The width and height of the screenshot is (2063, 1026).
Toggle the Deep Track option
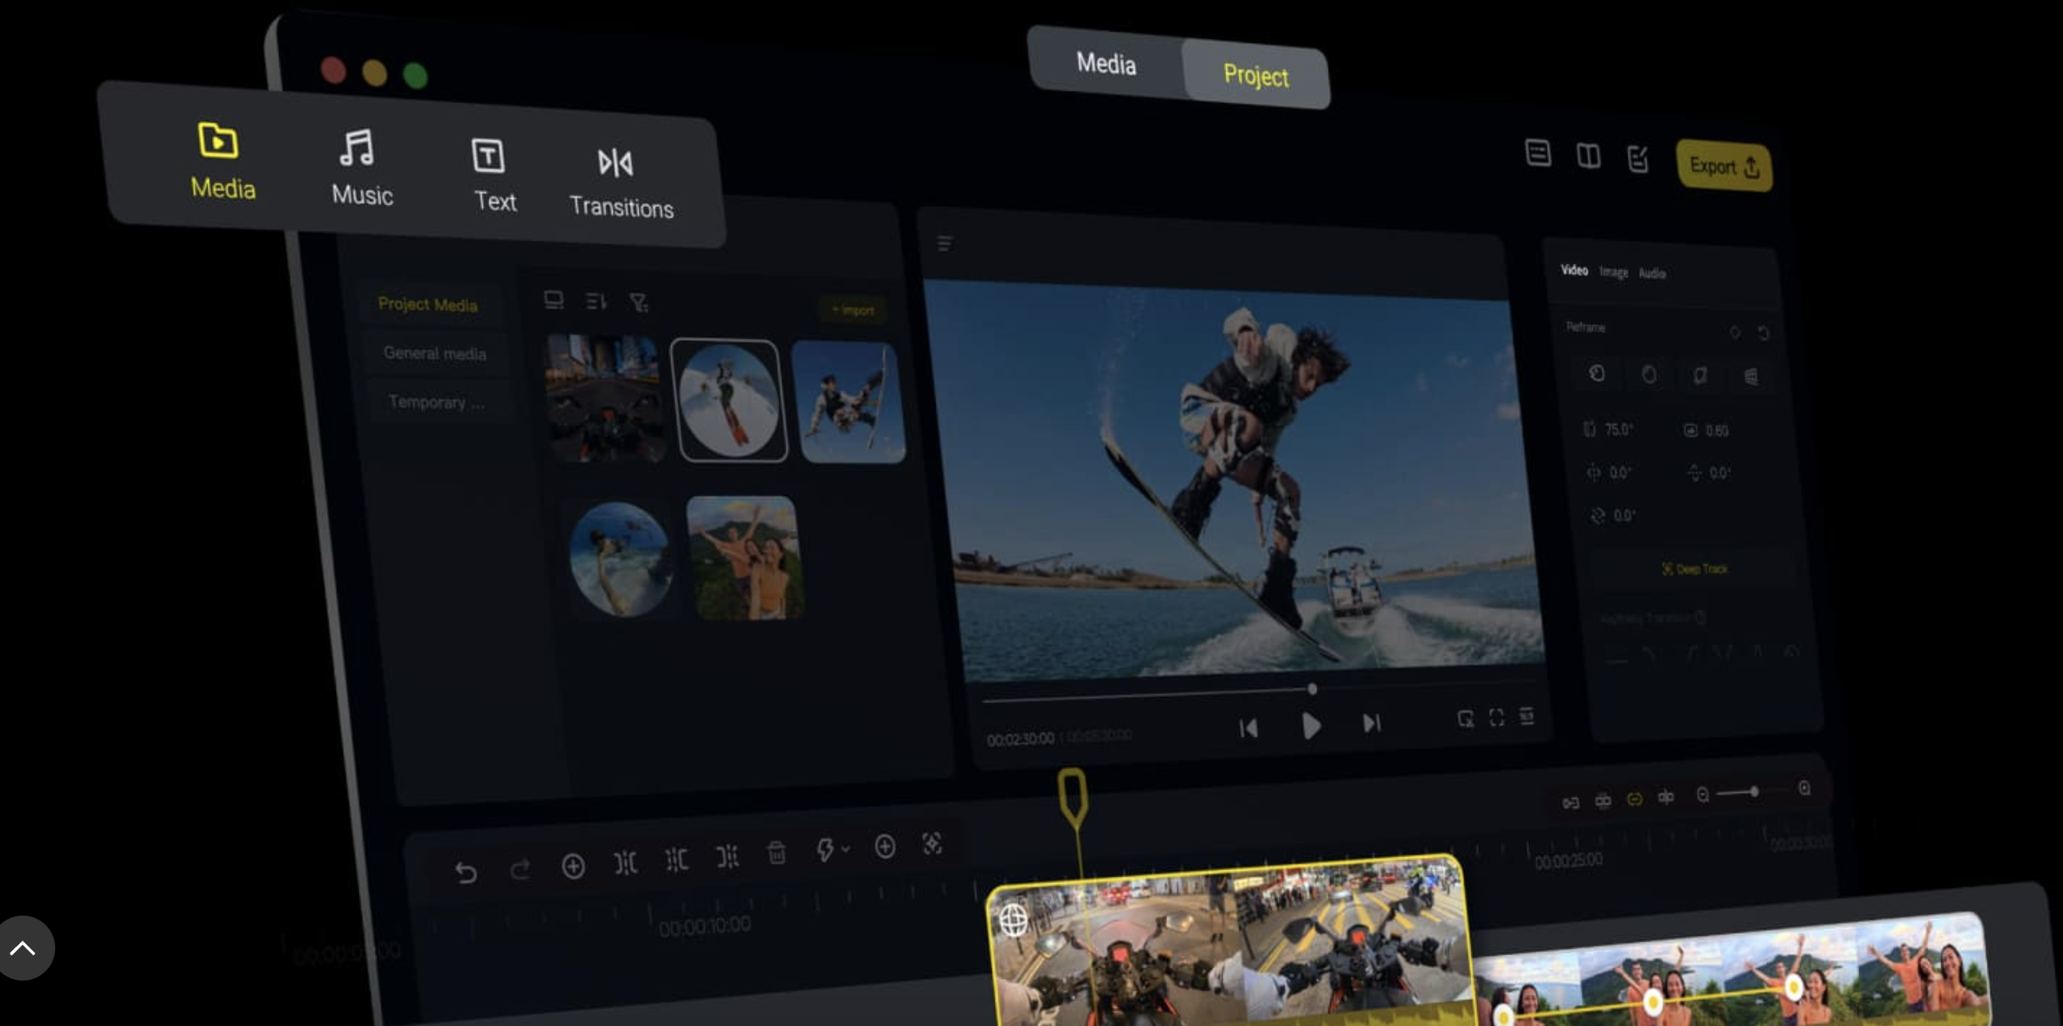[x=1694, y=569]
